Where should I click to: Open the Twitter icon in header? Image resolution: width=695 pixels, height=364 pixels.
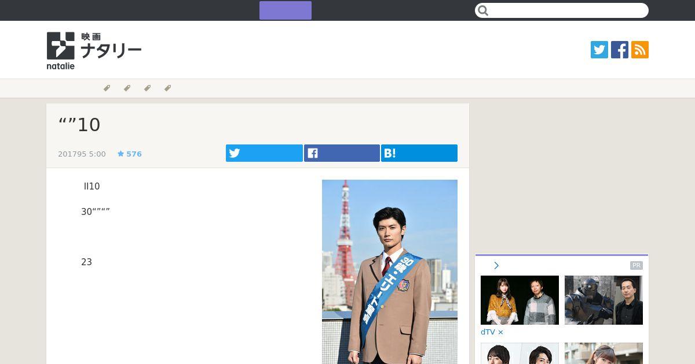(599, 50)
